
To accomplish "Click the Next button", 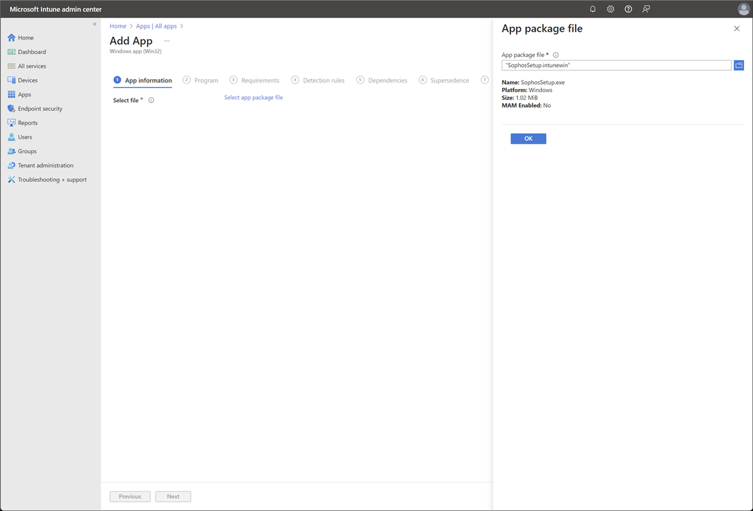I will tap(173, 496).
